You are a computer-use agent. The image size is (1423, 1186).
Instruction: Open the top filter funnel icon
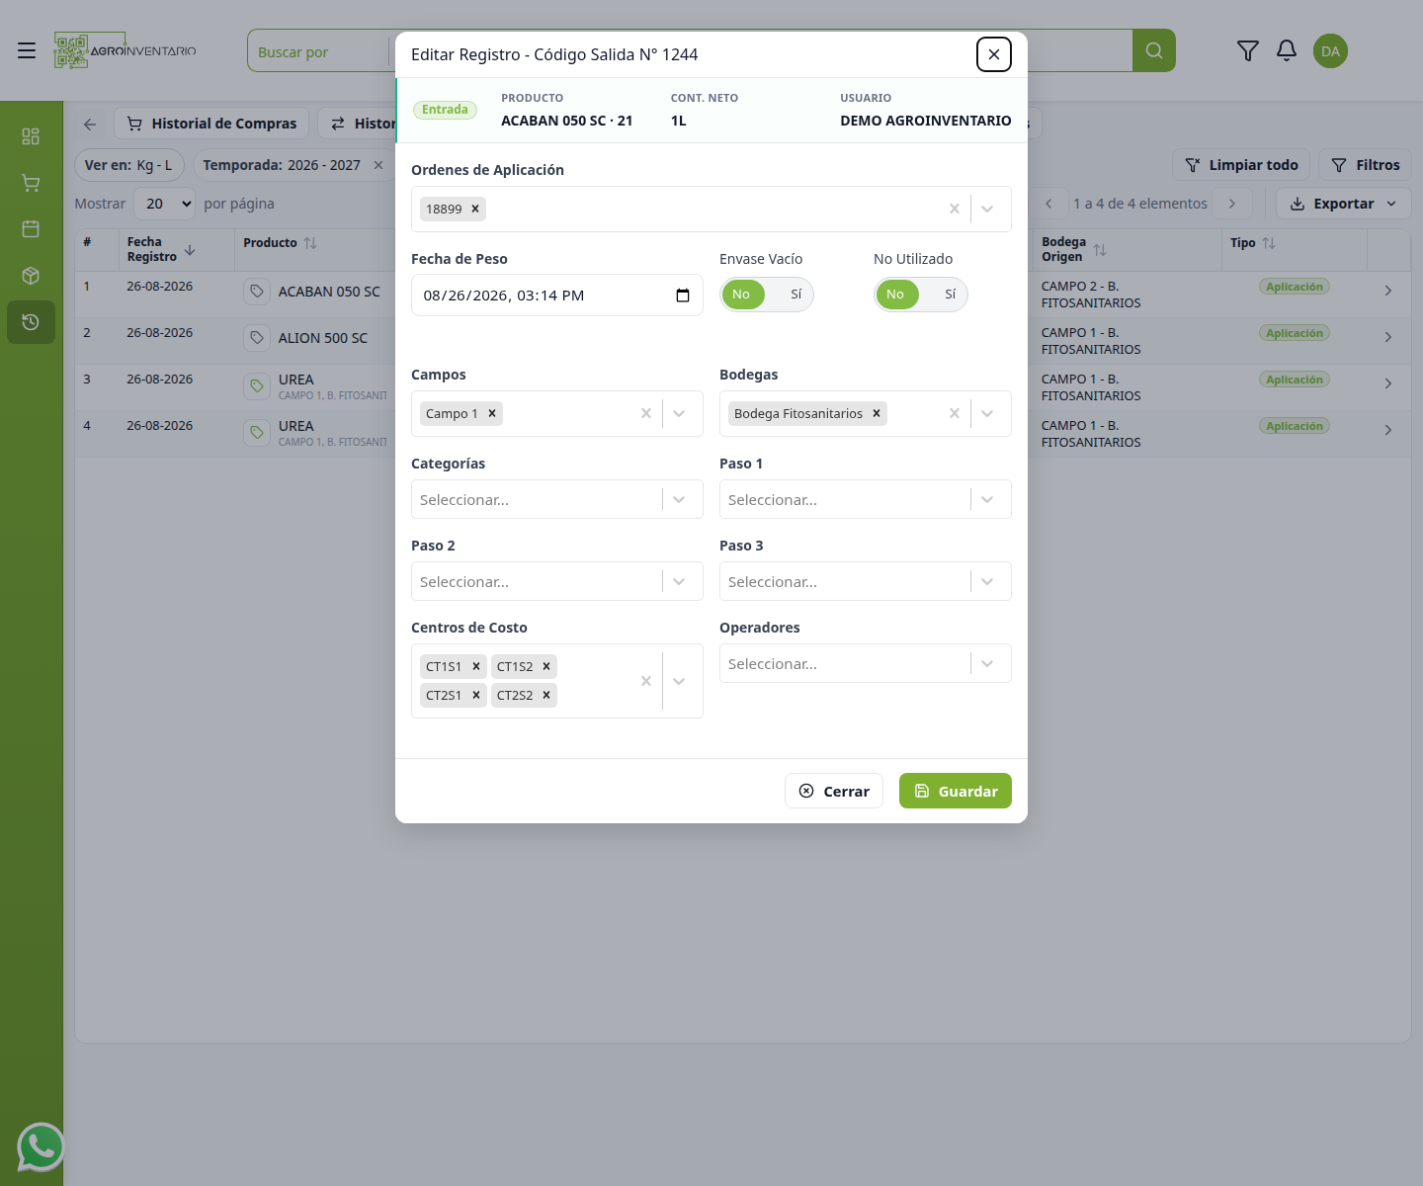(1248, 50)
